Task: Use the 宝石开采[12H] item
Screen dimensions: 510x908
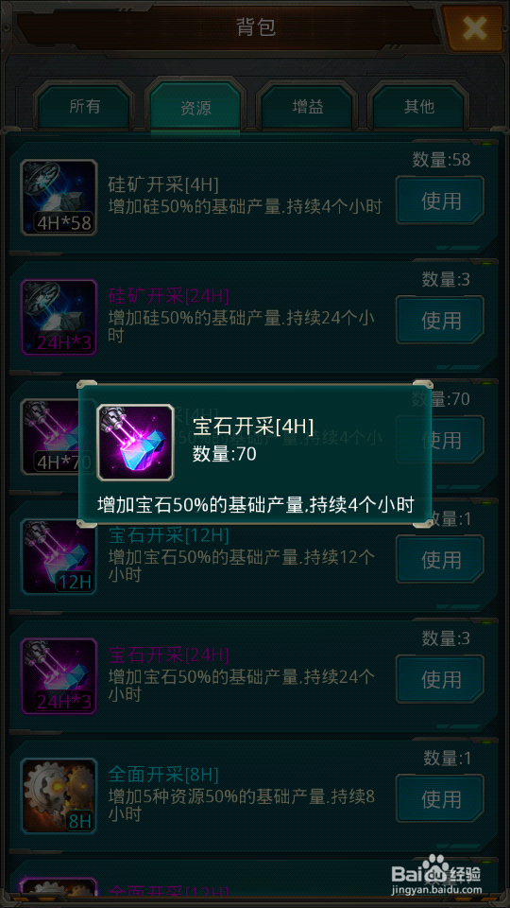Action: (x=440, y=559)
